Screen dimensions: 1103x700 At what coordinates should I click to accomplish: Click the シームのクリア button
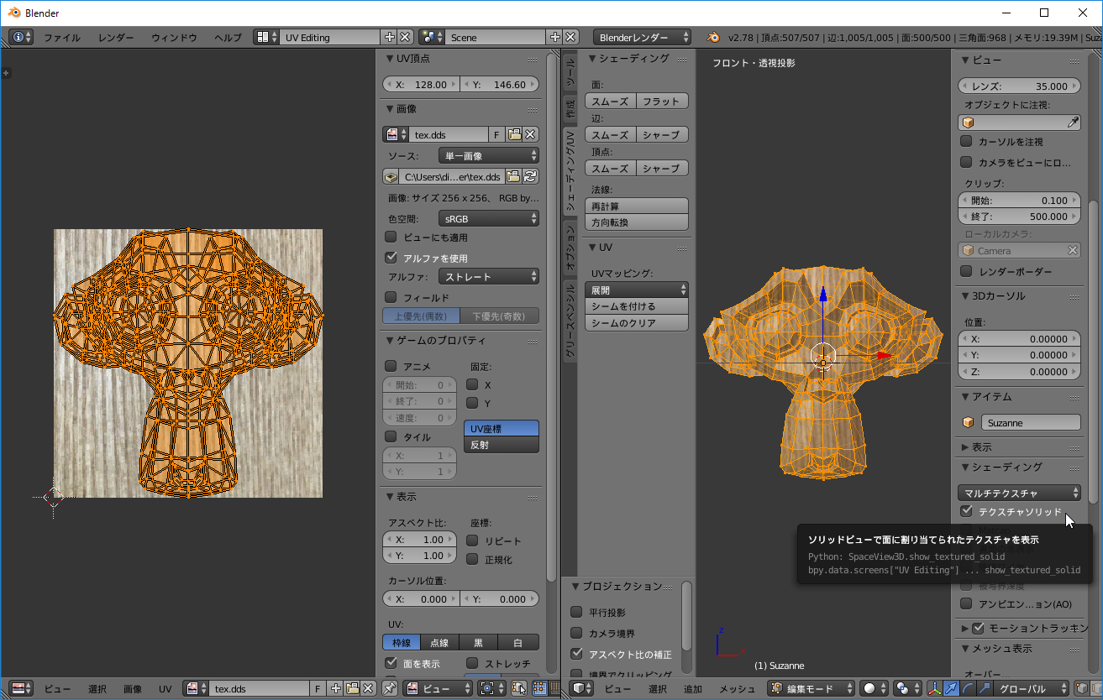coord(637,323)
